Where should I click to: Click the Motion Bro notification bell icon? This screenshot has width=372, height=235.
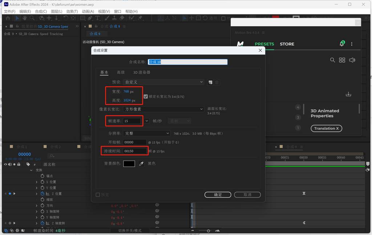coord(341,44)
